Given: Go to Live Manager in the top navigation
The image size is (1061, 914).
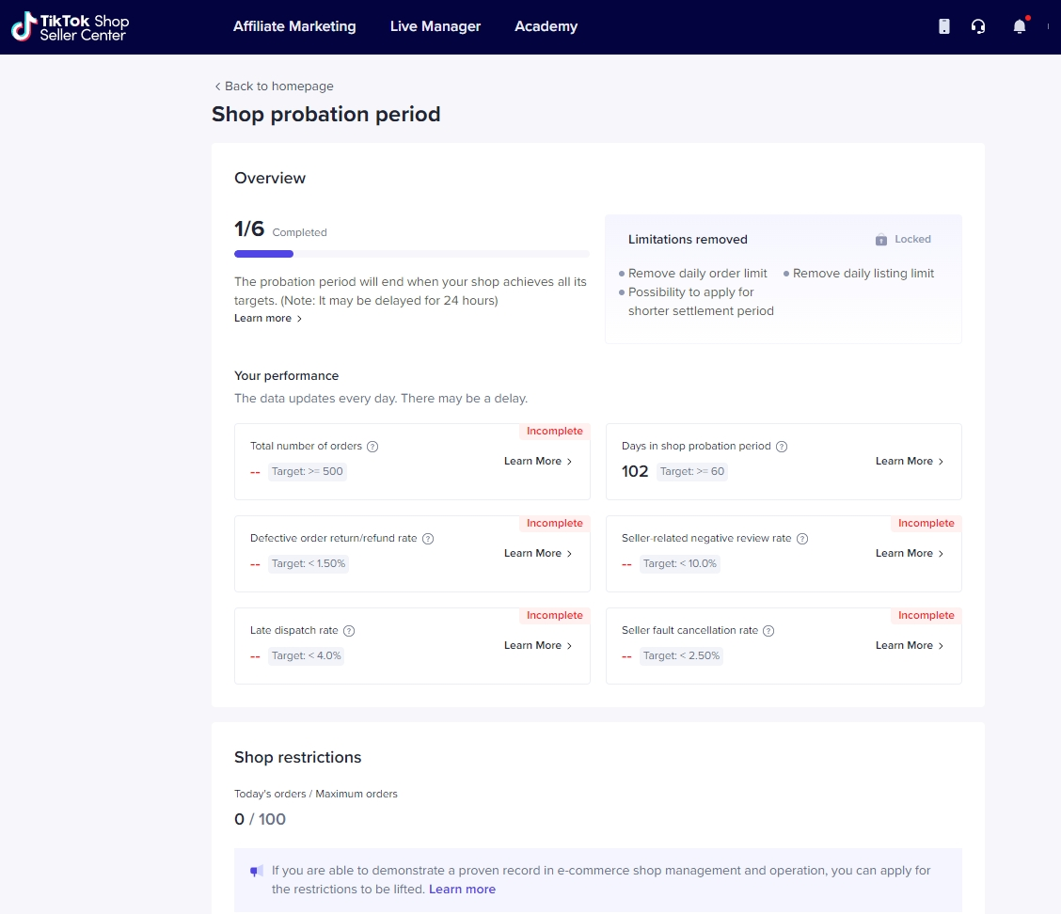Looking at the screenshot, I should pyautogui.click(x=435, y=26).
